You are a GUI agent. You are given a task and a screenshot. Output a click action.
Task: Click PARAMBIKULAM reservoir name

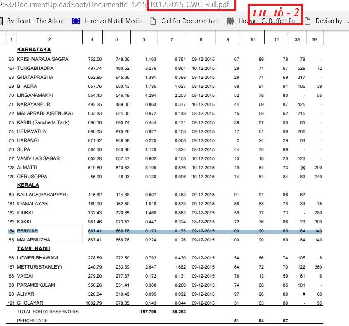[36, 285]
